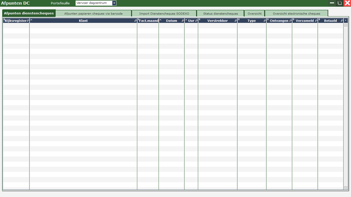Open the Overzicht electronische cheques tab
Viewport: 351px width, 197px height.
[296, 14]
